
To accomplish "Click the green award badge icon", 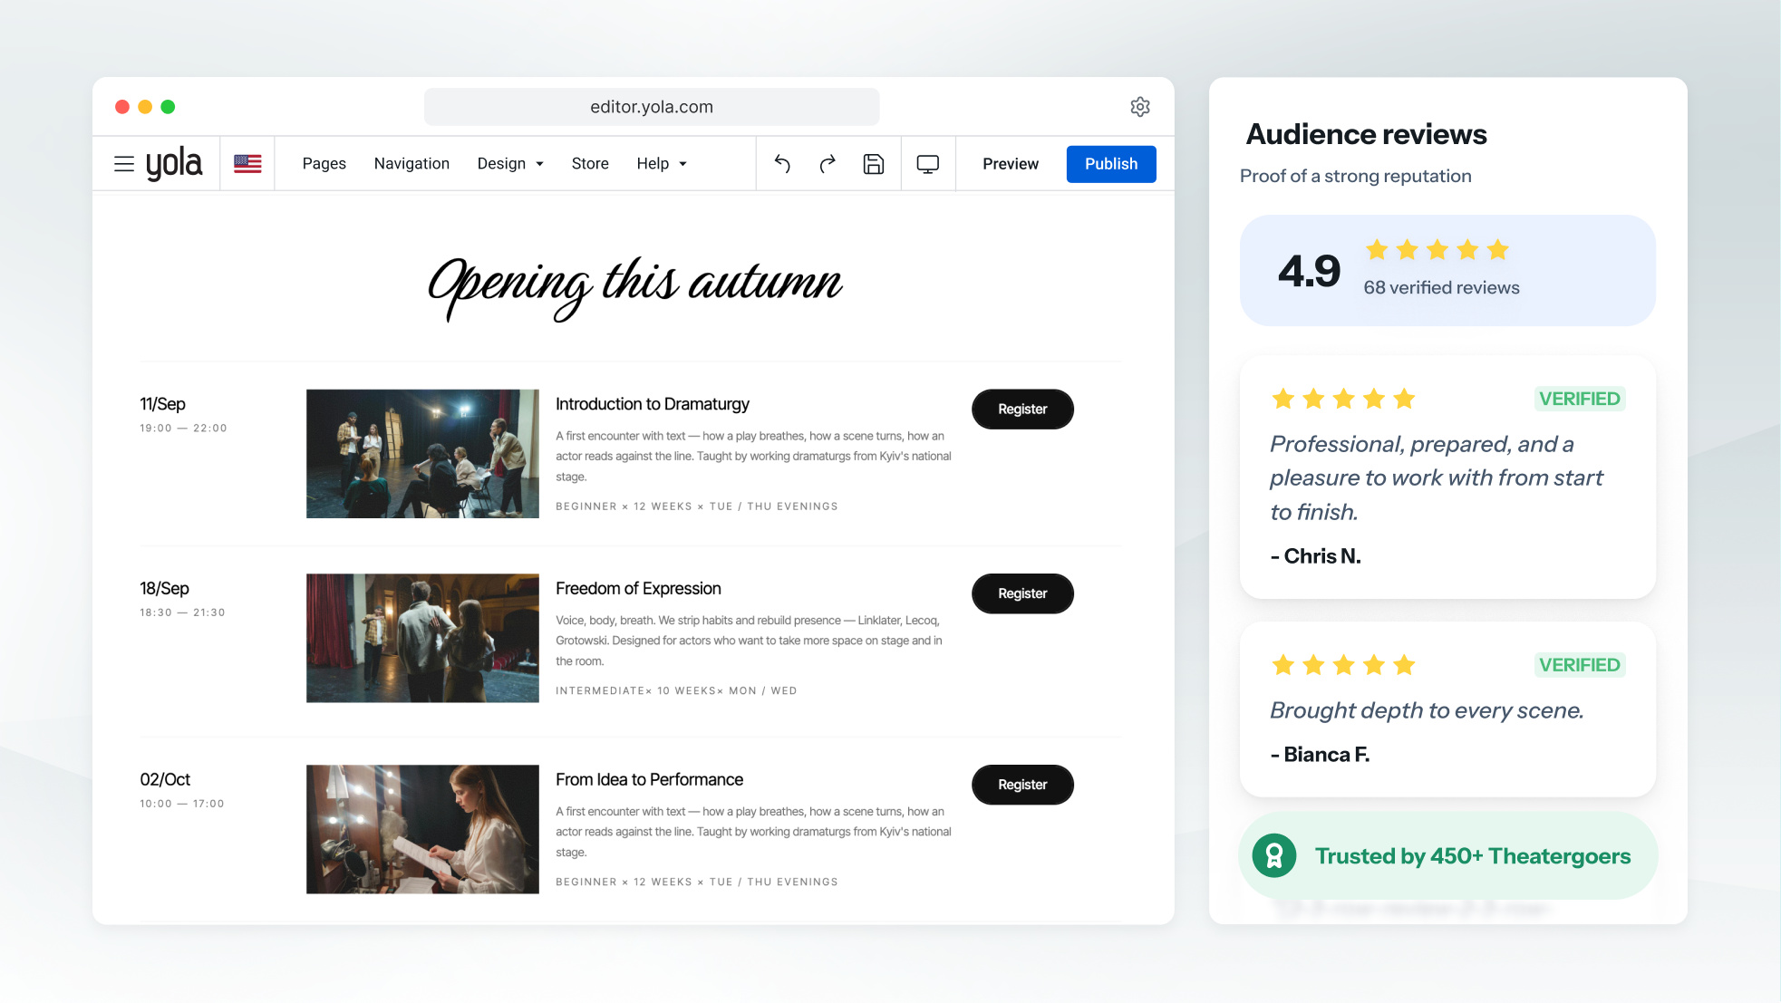I will (1274, 855).
